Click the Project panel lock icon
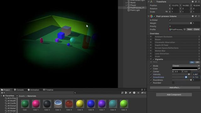Viewport: 201px width, 113px height. [x=142, y=90]
